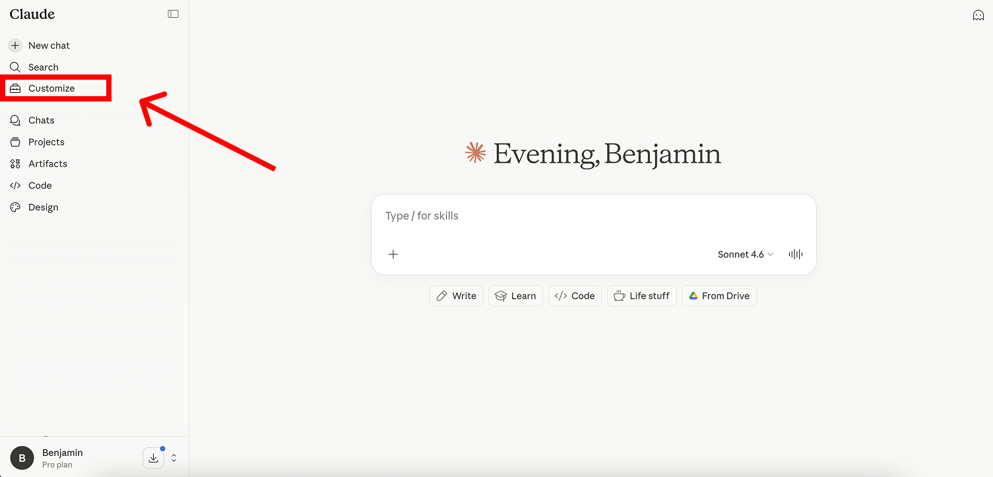Click the Projects box icon
993x477 pixels.
(15, 142)
